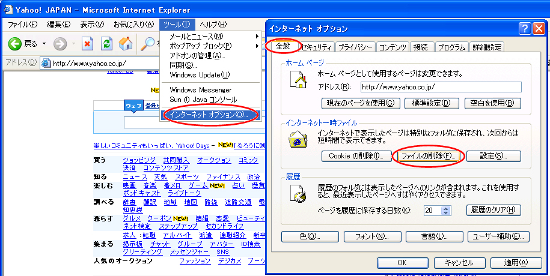Expand the メールとニュース submenu
550x276 pixels.
(257, 37)
